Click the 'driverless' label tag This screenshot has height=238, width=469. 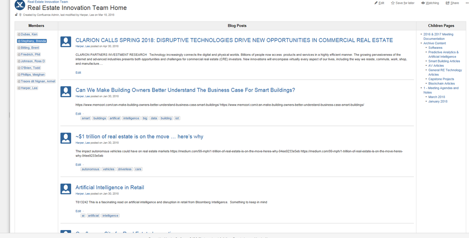tap(125, 169)
